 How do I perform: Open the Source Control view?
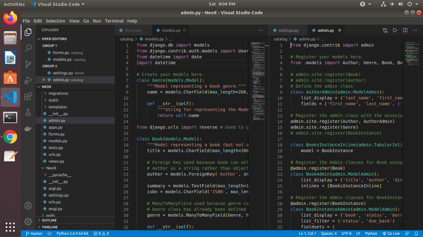pos(28,64)
